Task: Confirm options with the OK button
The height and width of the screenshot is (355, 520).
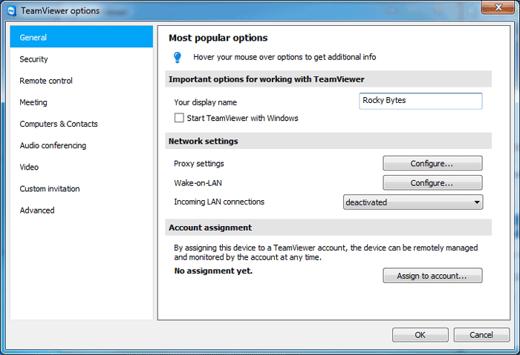Action: tap(420, 335)
